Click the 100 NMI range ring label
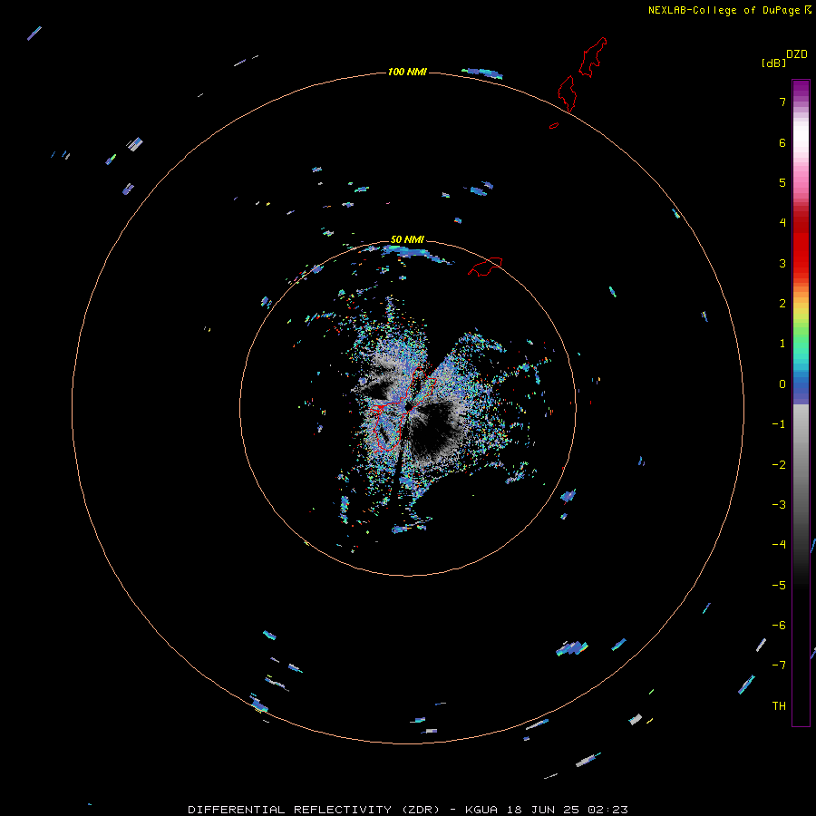This screenshot has height=816, width=816. tap(407, 72)
